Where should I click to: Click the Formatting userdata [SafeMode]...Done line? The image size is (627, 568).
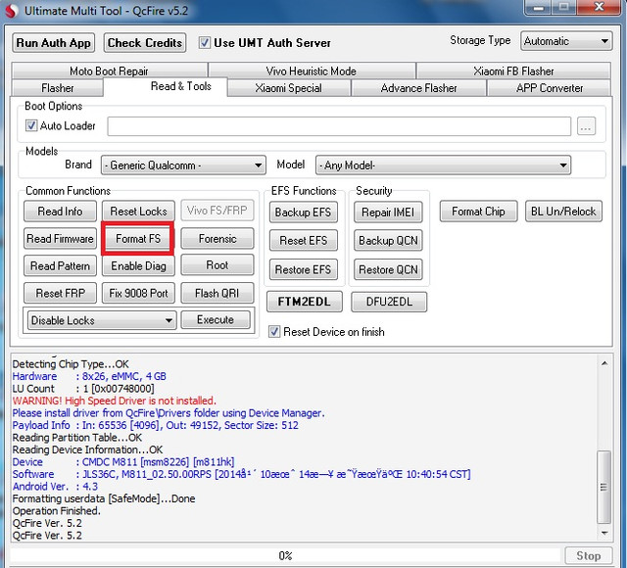tap(104, 498)
